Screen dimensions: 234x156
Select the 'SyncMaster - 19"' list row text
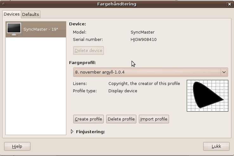(41, 29)
